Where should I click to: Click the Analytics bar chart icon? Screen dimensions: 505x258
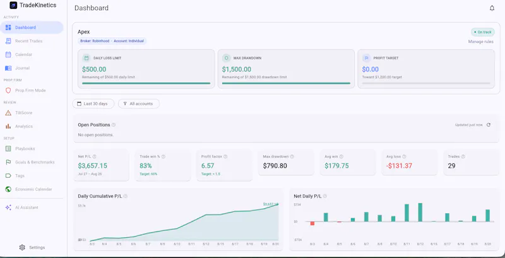coord(8,126)
